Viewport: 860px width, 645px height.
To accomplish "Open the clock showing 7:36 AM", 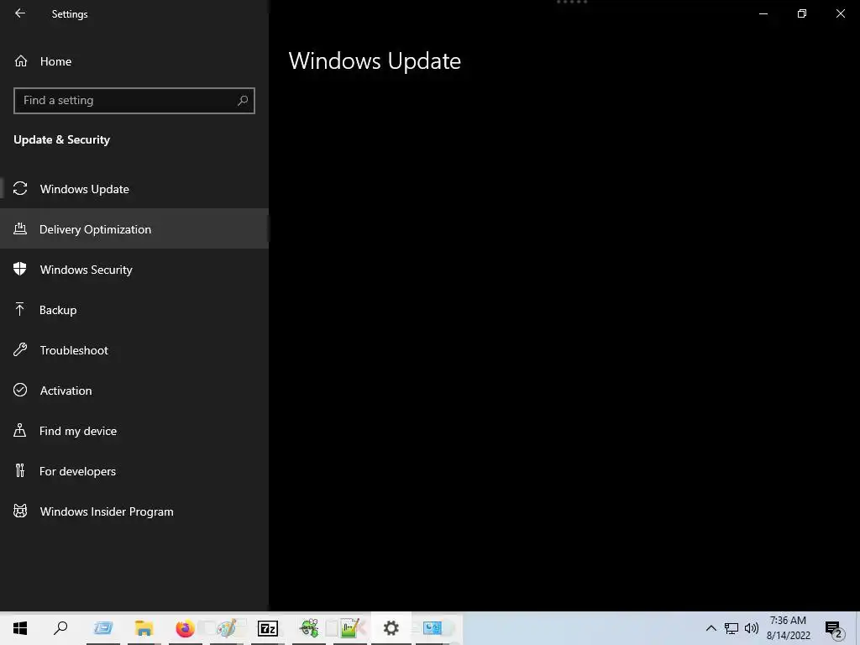I will 788,628.
